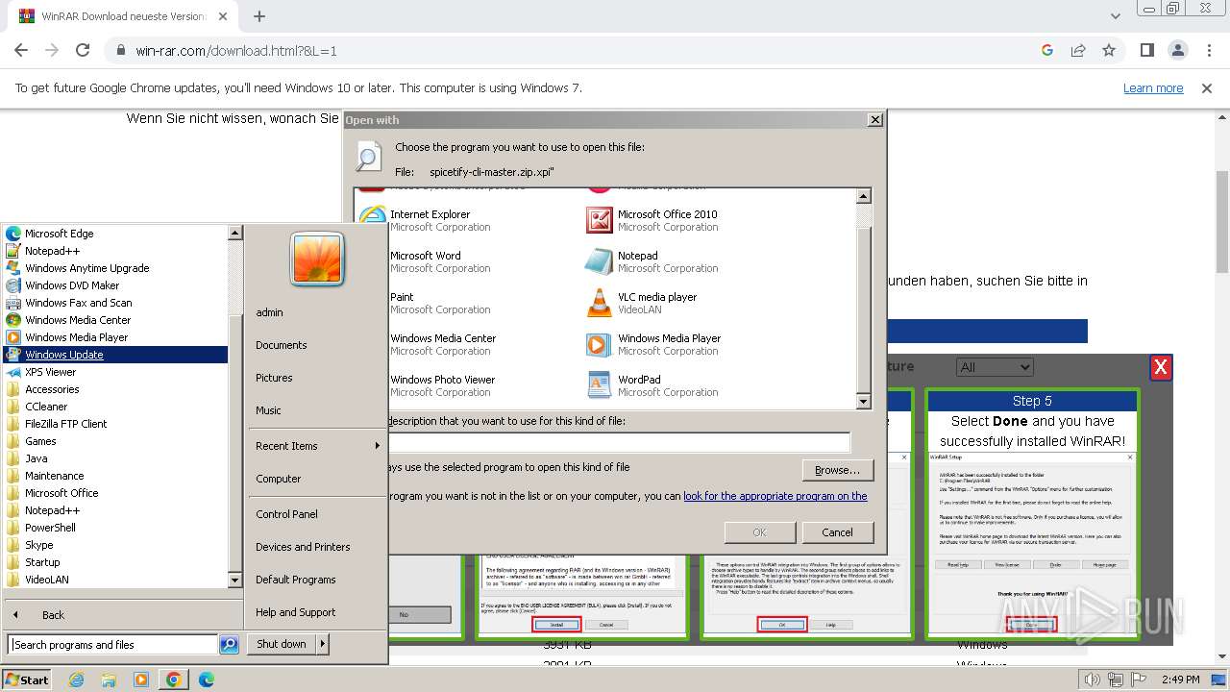Open Devices and Printers
Screen dimensions: 1230x692
(x=303, y=547)
